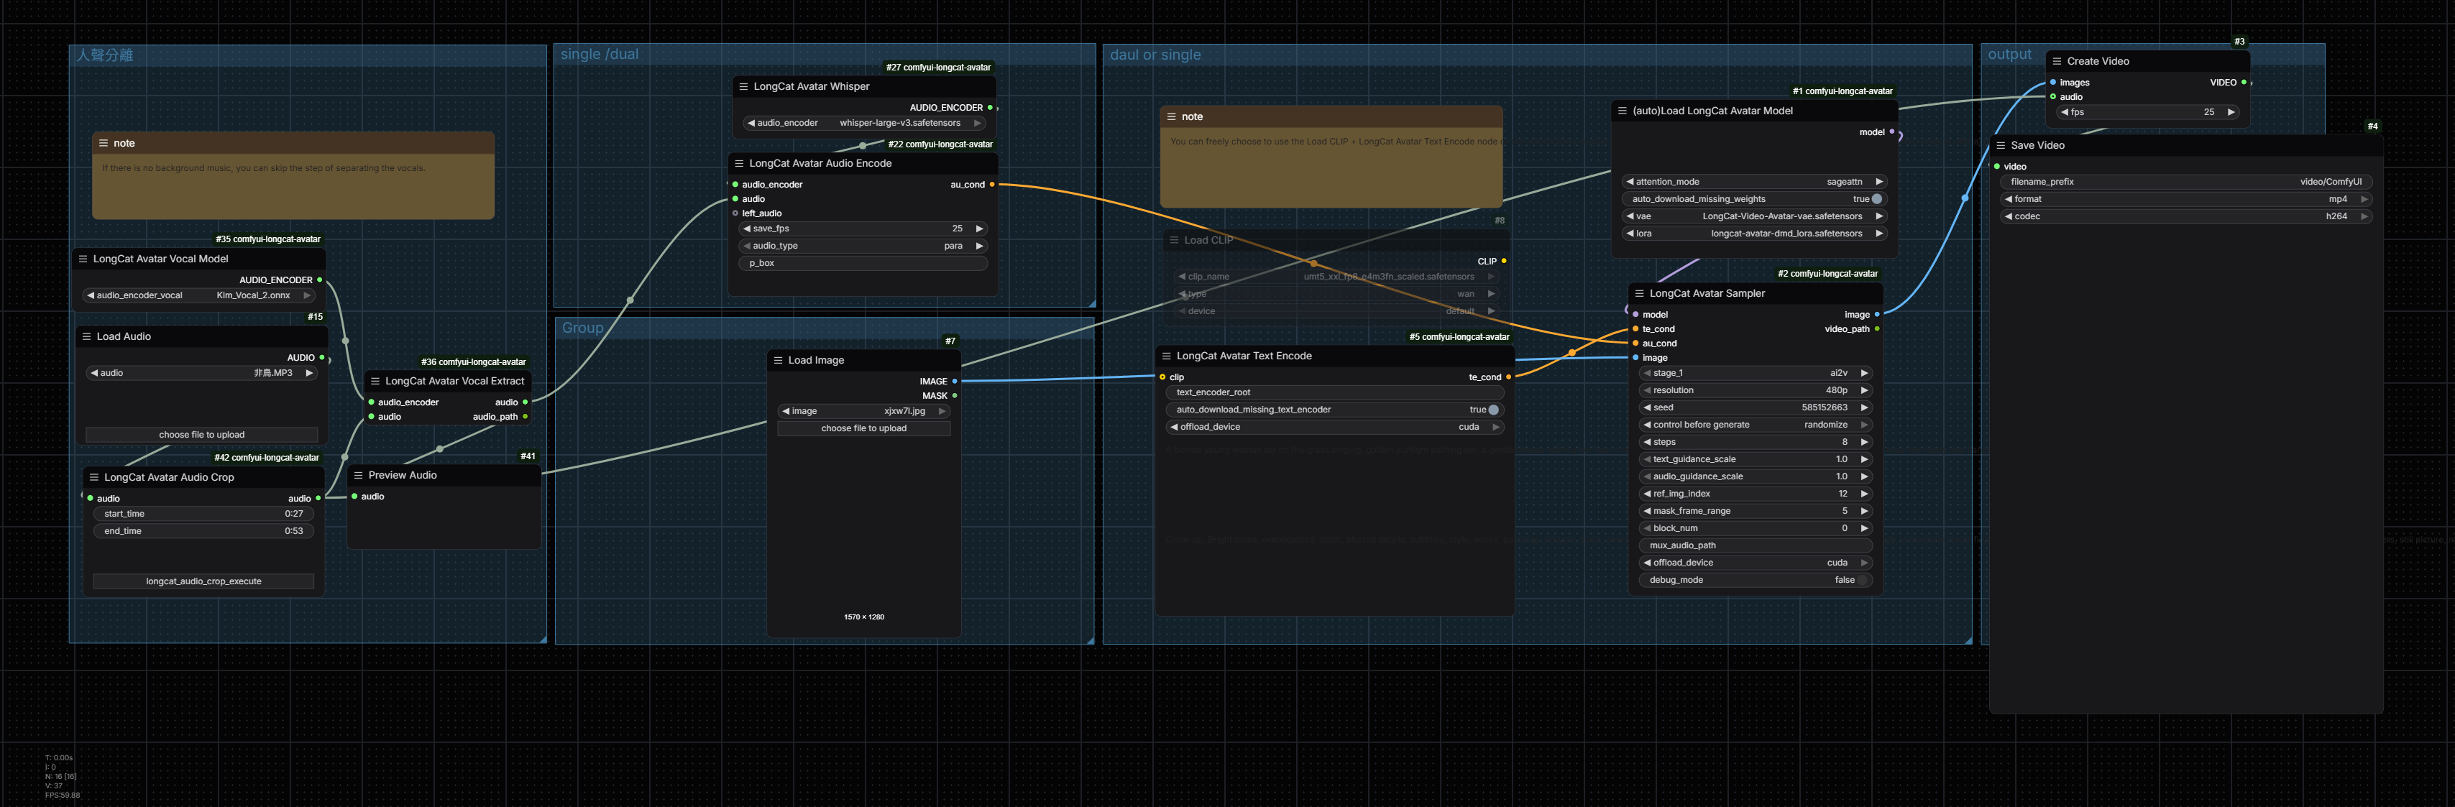Click the output group title
The image size is (2455, 807).
coord(2010,55)
